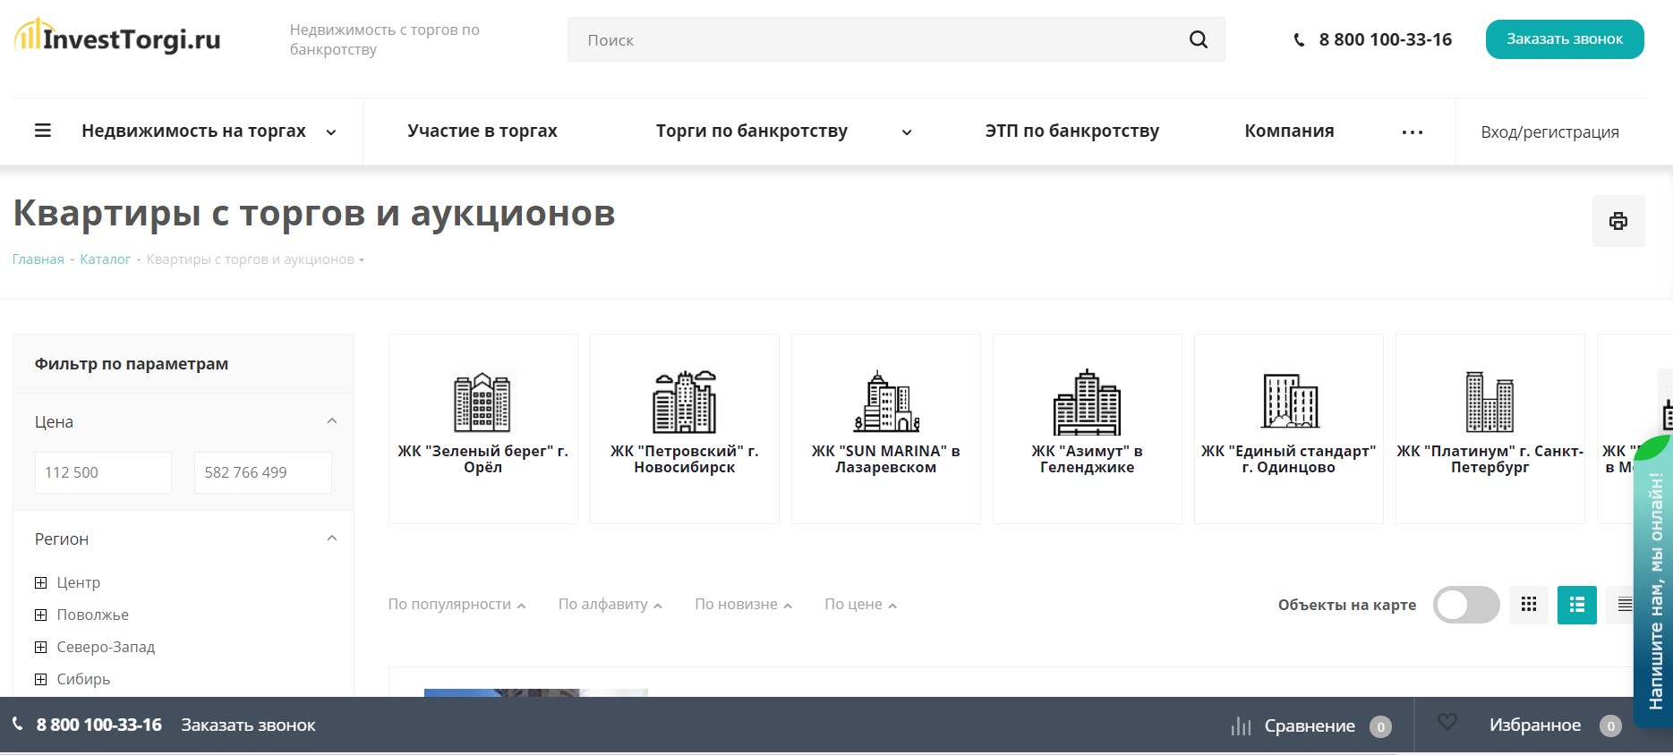The image size is (1673, 755).
Task: Expand the Поволжье region node
Action: pos(40,615)
